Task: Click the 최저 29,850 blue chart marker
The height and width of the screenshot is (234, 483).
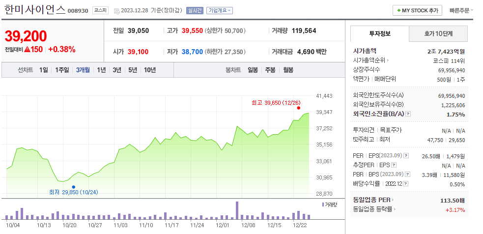Action: click(73, 187)
